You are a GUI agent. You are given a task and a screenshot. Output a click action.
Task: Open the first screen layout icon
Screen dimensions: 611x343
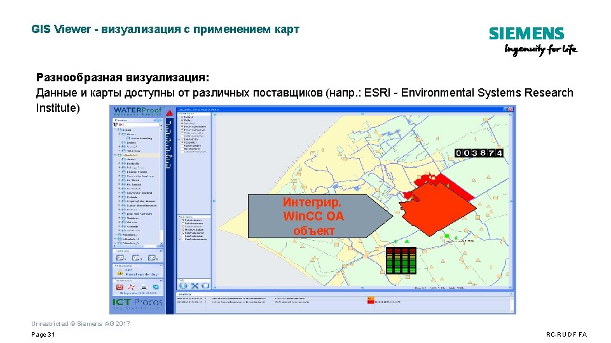(x=121, y=258)
